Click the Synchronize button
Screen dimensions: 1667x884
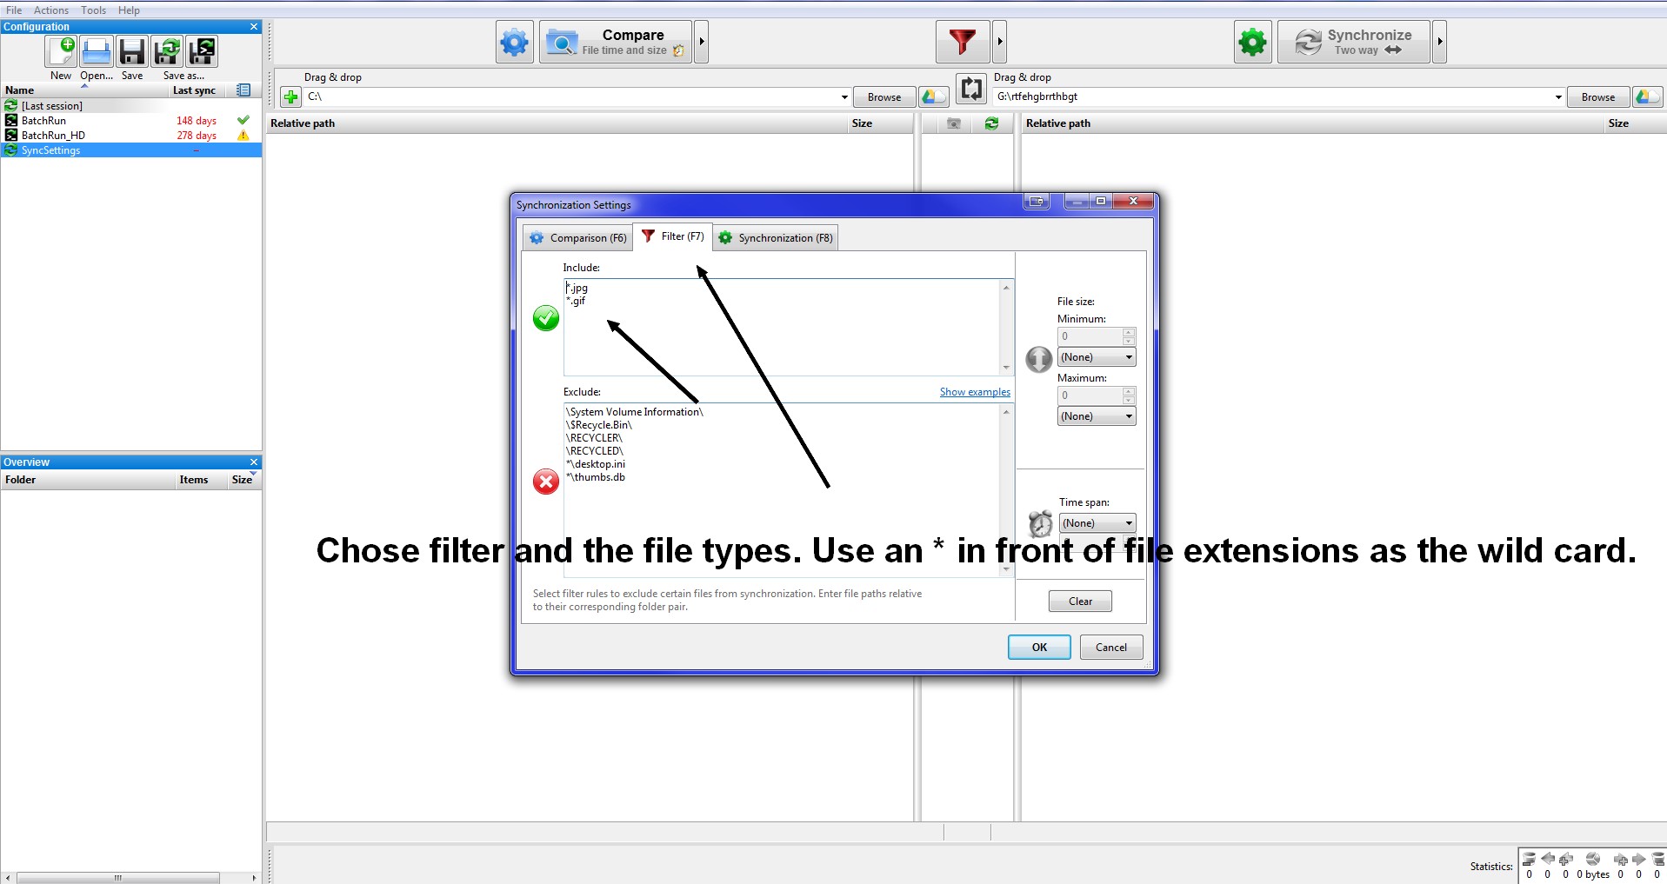pyautogui.click(x=1353, y=42)
